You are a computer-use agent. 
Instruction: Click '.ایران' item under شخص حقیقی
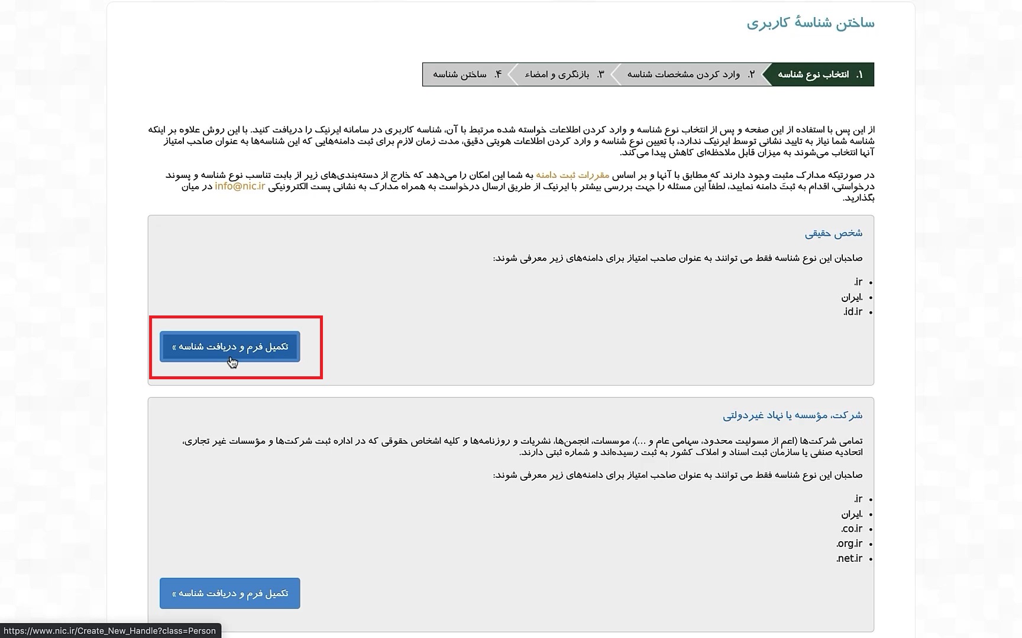852,297
